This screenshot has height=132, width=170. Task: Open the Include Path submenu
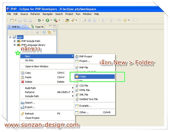(x=47, y=96)
